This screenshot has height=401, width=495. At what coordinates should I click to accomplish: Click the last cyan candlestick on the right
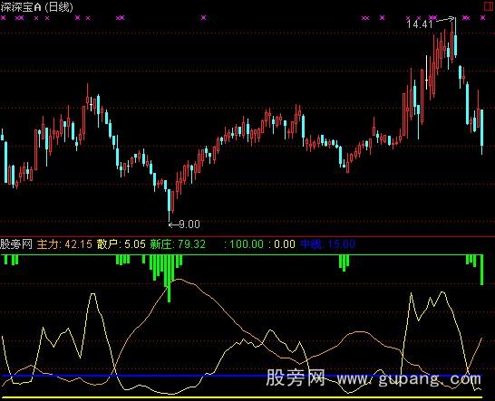[482, 132]
